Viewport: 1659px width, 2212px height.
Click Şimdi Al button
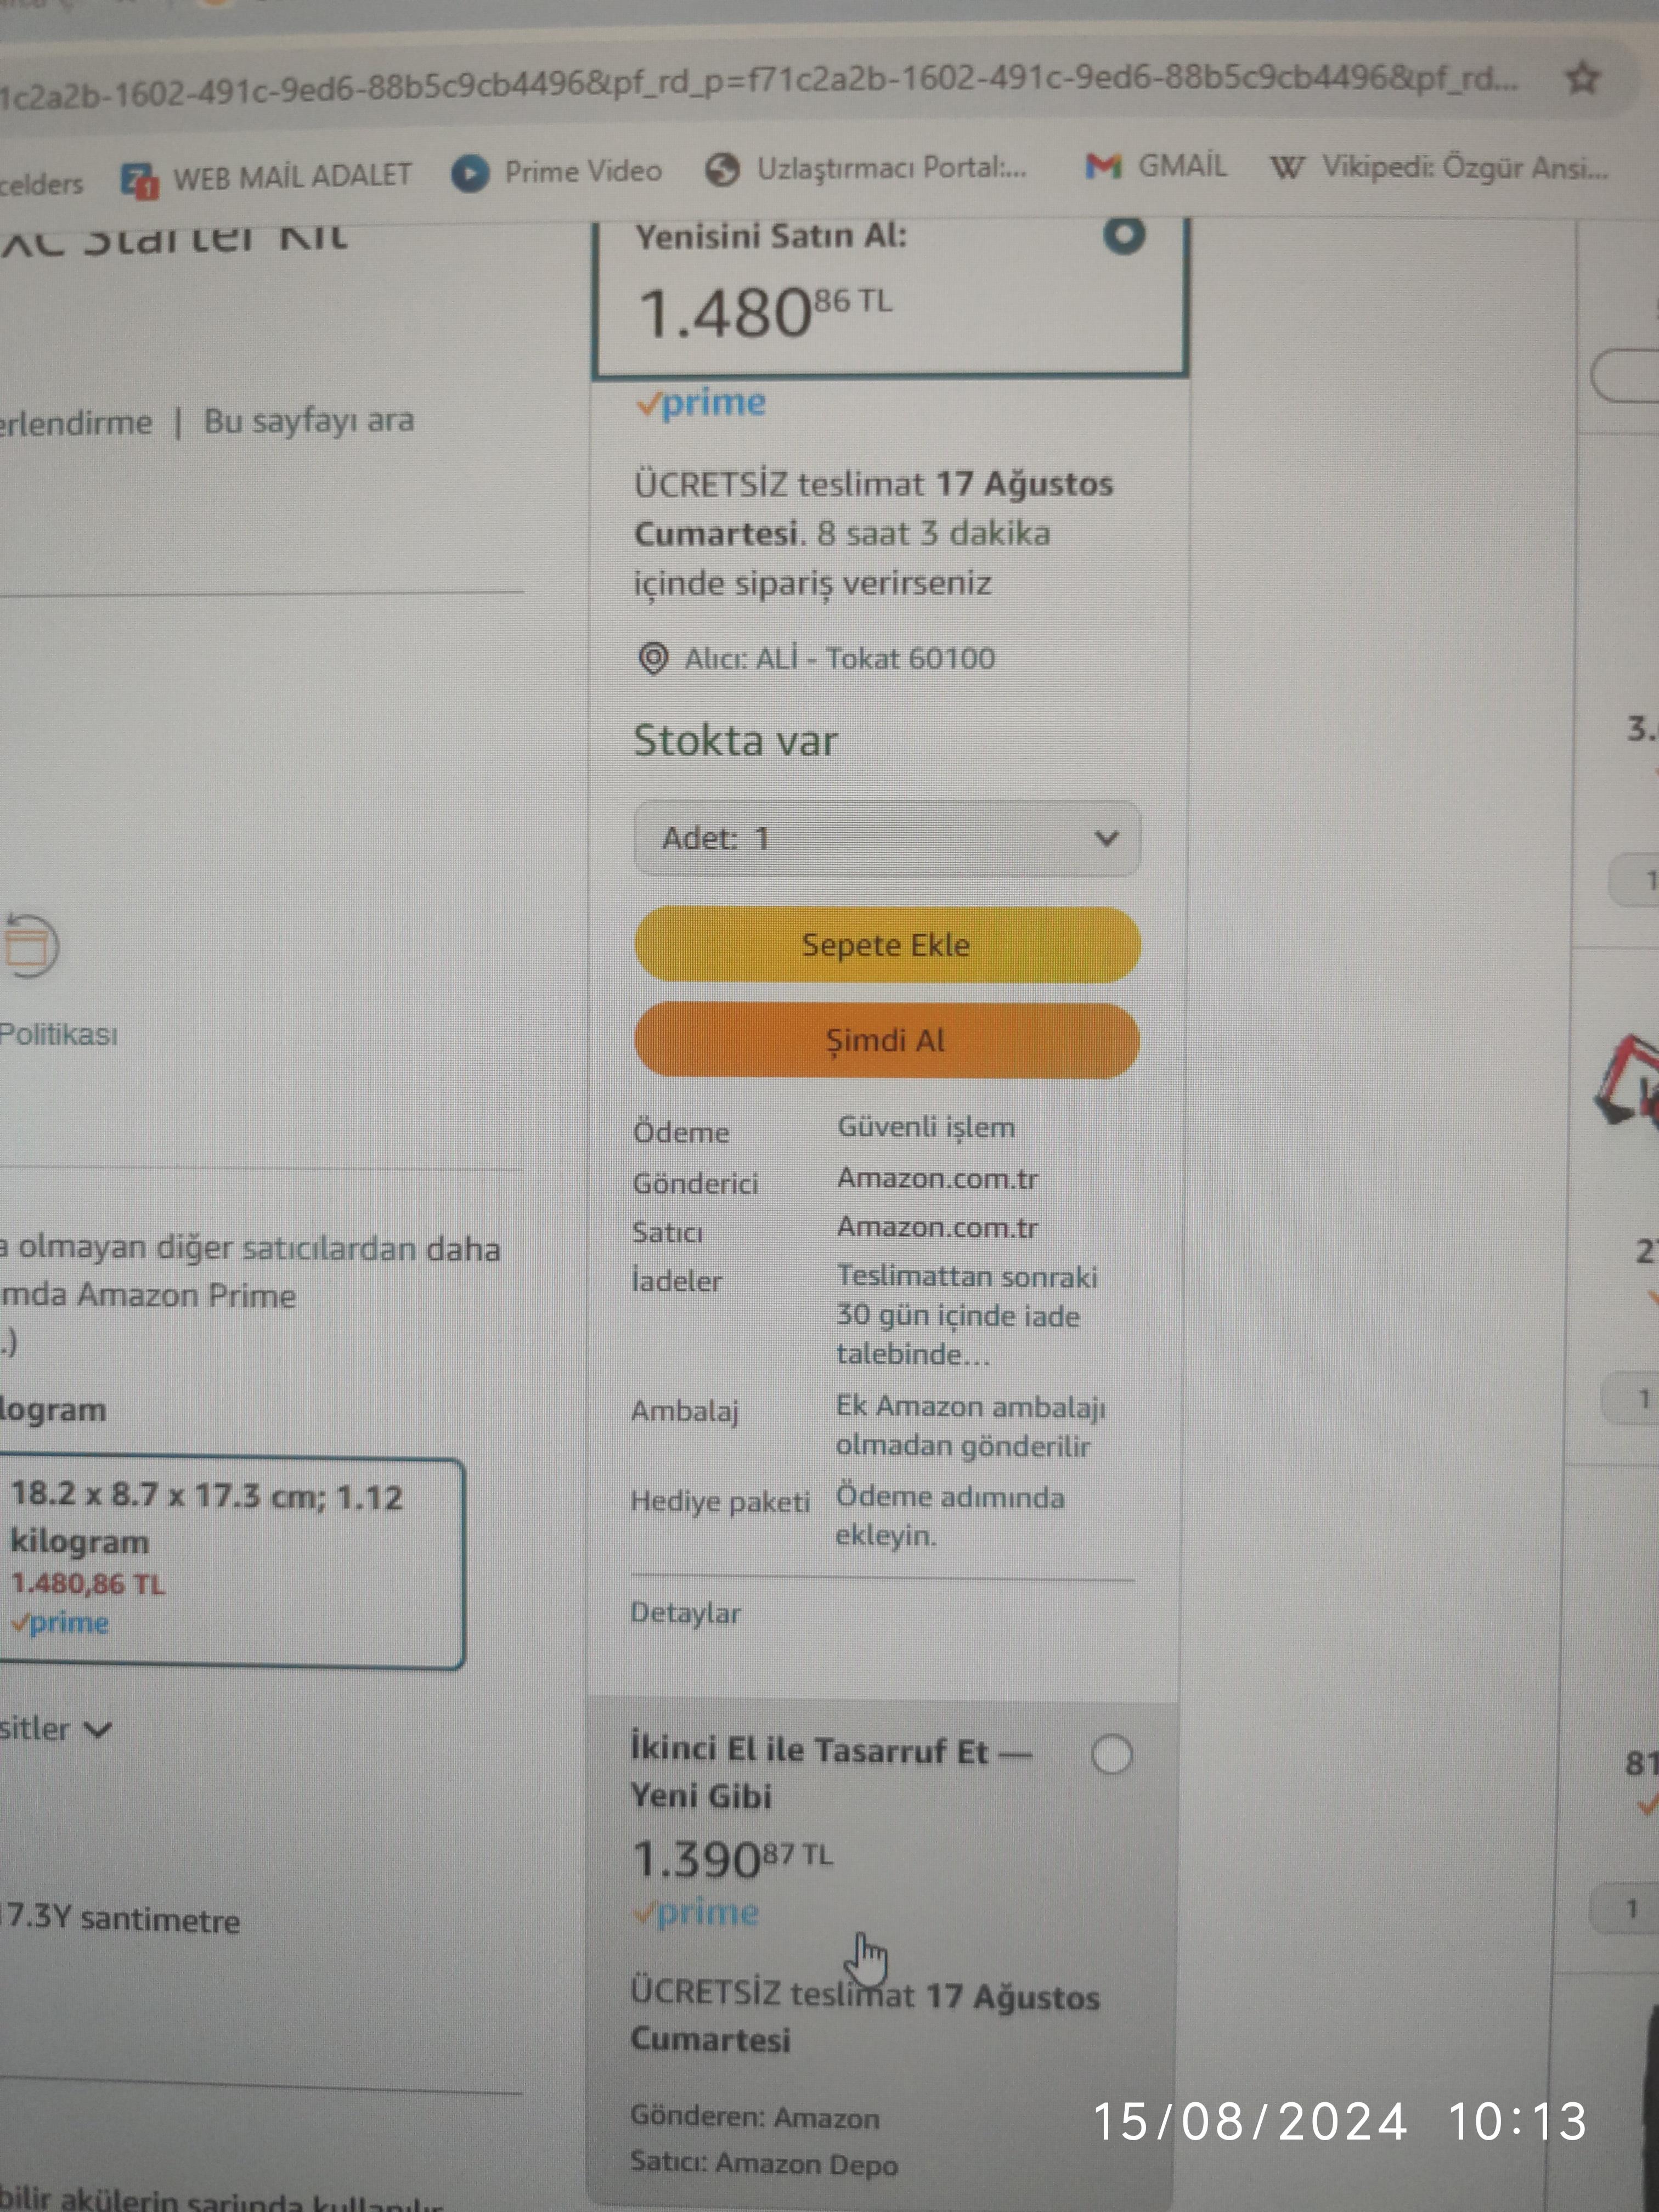click(x=886, y=1040)
